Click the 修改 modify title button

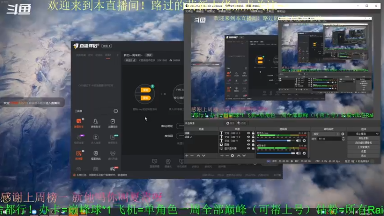[149, 55]
